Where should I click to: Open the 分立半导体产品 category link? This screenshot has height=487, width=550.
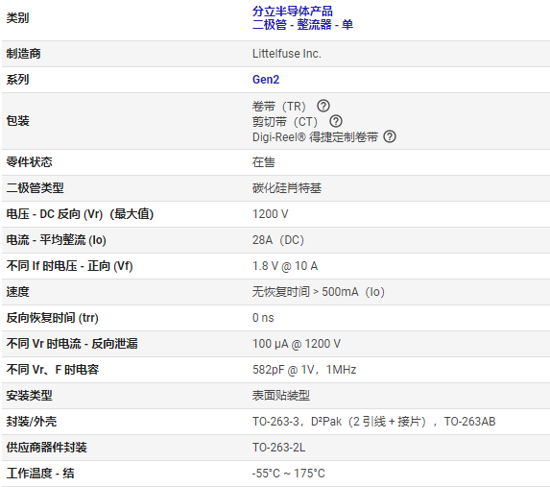tap(292, 12)
